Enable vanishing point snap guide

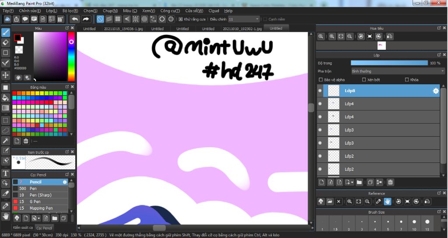(x=126, y=19)
